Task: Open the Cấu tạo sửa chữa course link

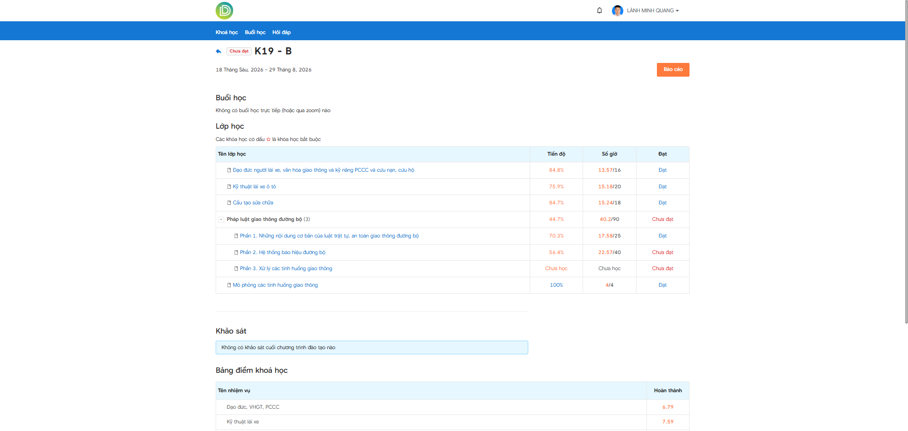Action: (253, 203)
